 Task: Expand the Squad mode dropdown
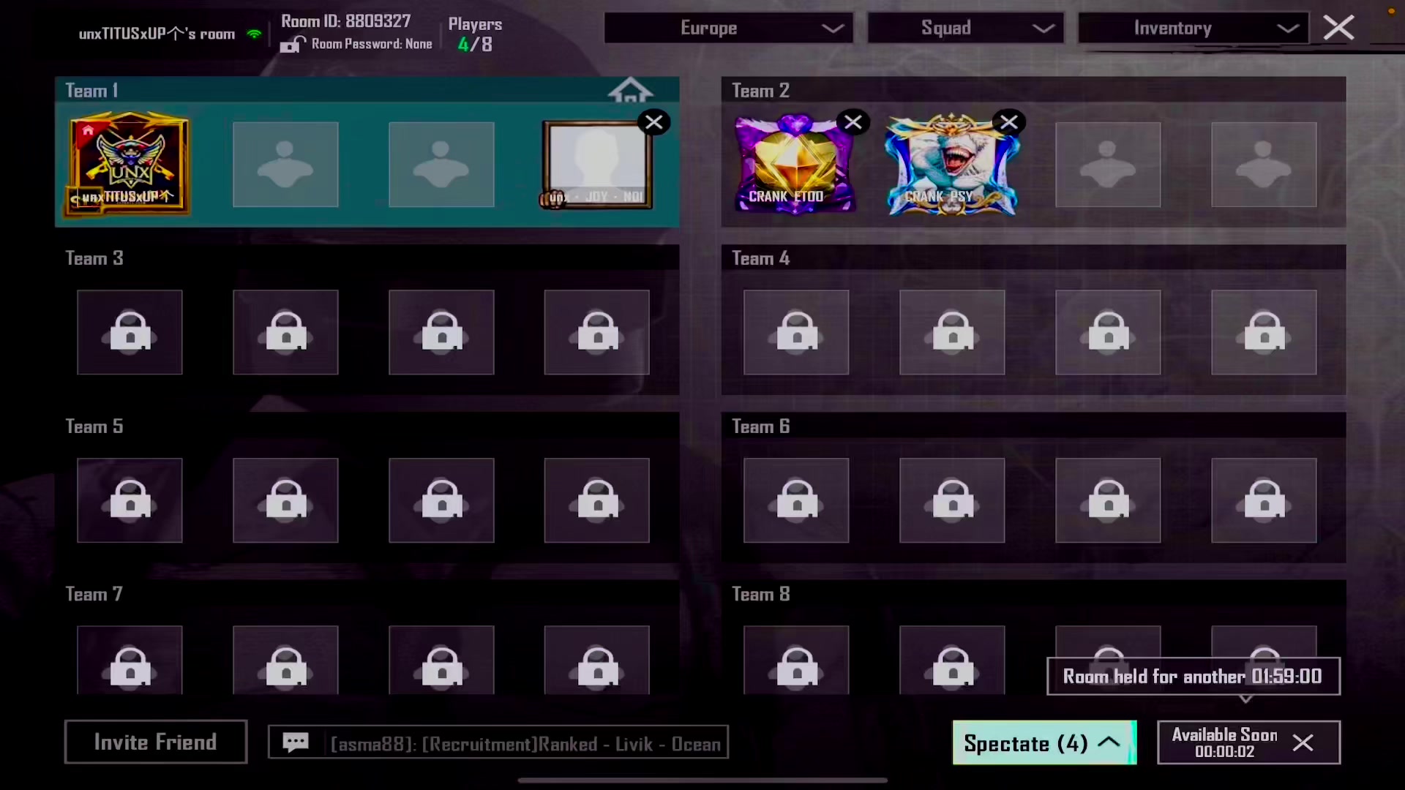(x=965, y=28)
